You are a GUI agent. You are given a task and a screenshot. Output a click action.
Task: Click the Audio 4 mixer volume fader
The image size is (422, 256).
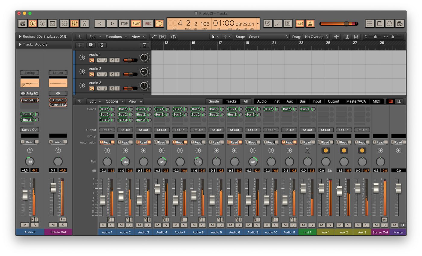[157, 189]
